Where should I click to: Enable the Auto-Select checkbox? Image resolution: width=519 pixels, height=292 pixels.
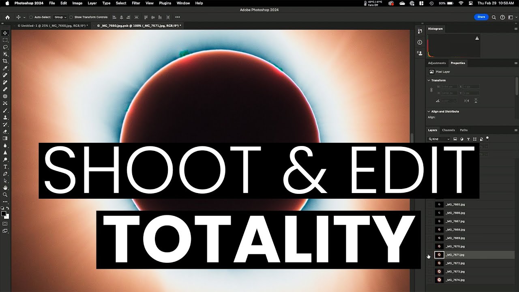point(31,17)
